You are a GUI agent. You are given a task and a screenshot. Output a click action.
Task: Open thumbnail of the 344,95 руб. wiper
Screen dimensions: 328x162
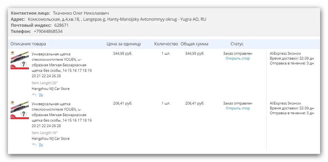(20, 60)
